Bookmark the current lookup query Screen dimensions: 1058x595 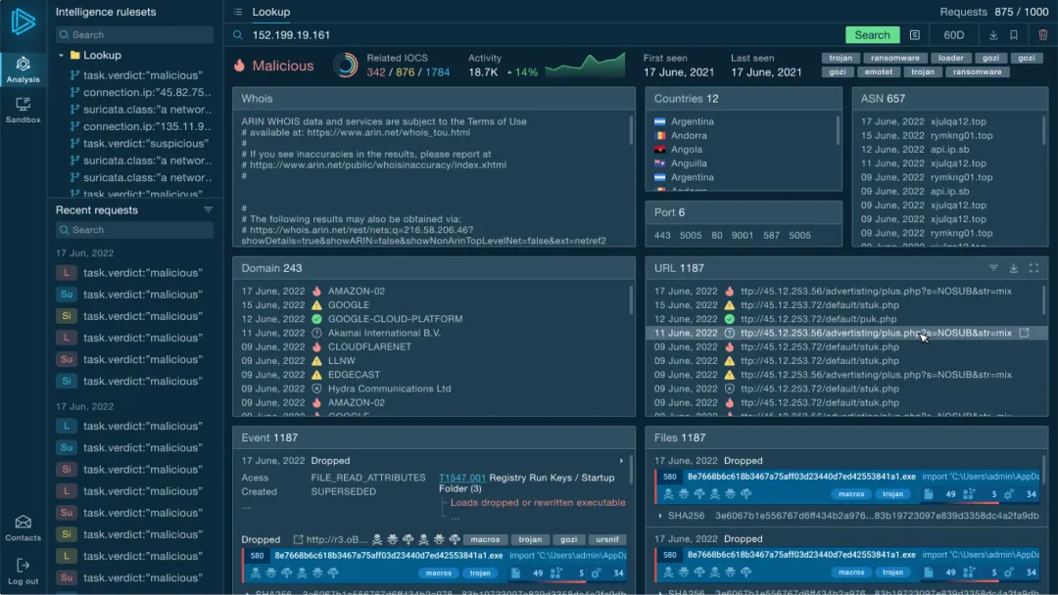(1014, 35)
